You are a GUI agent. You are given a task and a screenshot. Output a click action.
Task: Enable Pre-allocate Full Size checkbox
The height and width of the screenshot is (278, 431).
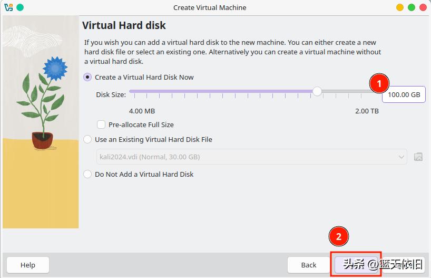tap(102, 125)
